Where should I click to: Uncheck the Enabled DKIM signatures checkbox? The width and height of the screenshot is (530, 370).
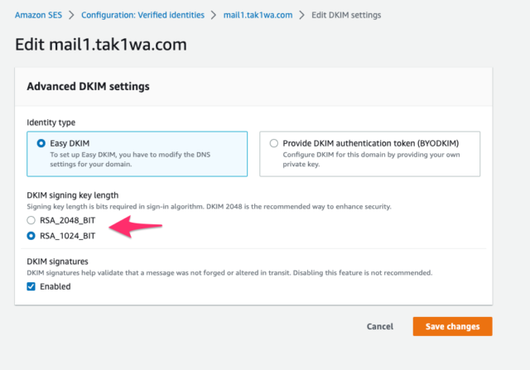pyautogui.click(x=31, y=286)
